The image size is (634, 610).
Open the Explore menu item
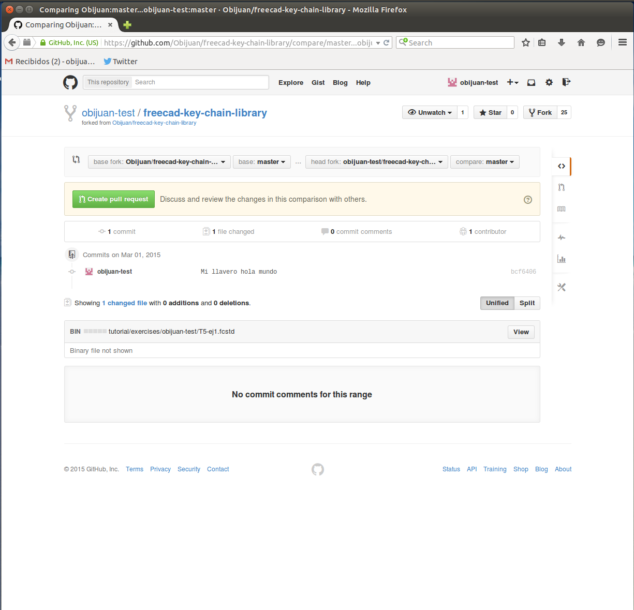pos(291,83)
